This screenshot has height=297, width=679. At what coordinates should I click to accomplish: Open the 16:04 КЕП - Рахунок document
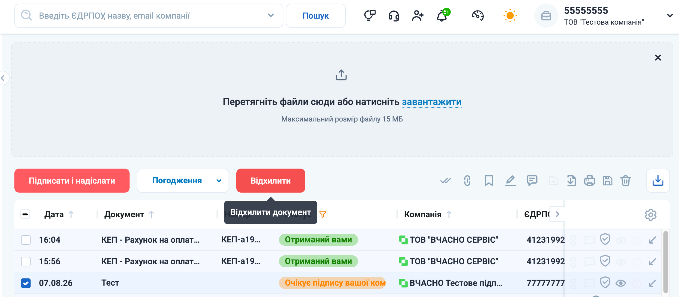151,240
